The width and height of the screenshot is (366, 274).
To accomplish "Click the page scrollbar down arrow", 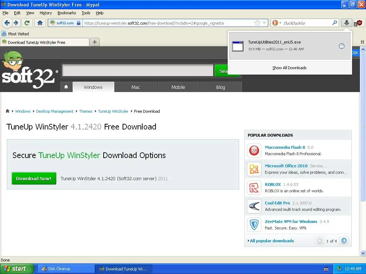I will coord(363,253).
